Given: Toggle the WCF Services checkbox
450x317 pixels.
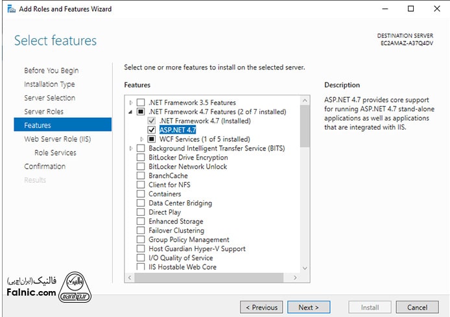Looking at the screenshot, I should point(152,139).
